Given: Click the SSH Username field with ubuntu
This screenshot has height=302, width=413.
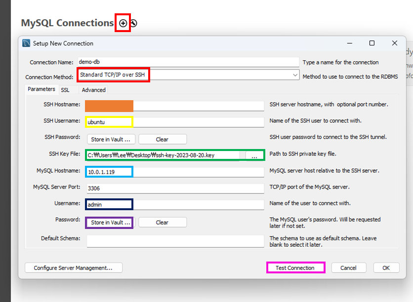Looking at the screenshot, I should (174, 122).
